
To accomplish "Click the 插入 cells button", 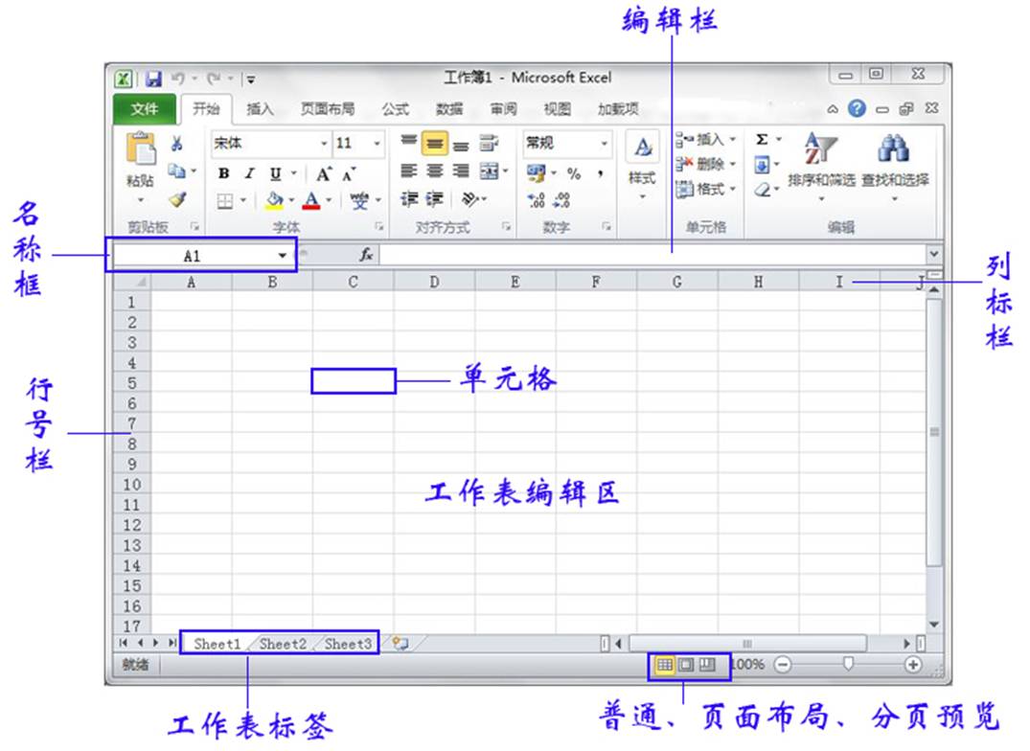I will [x=705, y=139].
